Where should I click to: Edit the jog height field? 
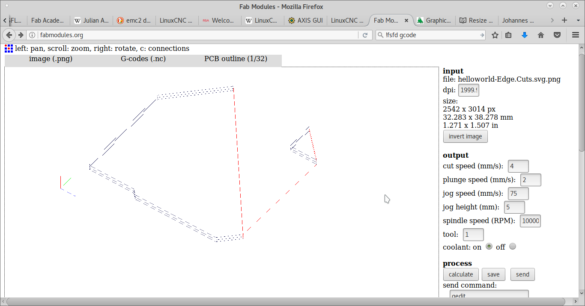[514, 207]
